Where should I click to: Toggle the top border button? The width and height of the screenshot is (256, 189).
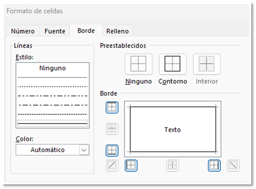[112, 108]
